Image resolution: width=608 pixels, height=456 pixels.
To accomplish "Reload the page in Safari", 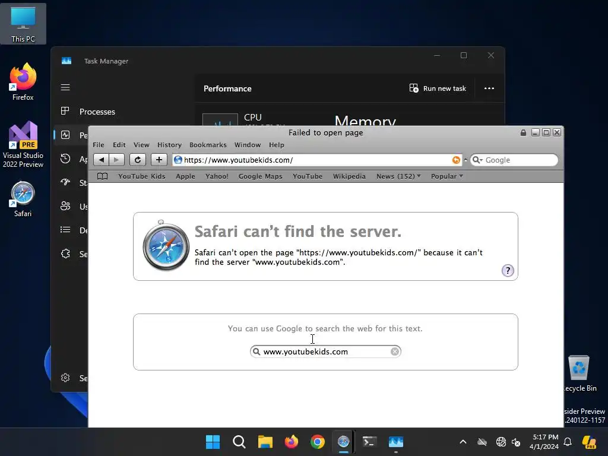I will coord(138,160).
